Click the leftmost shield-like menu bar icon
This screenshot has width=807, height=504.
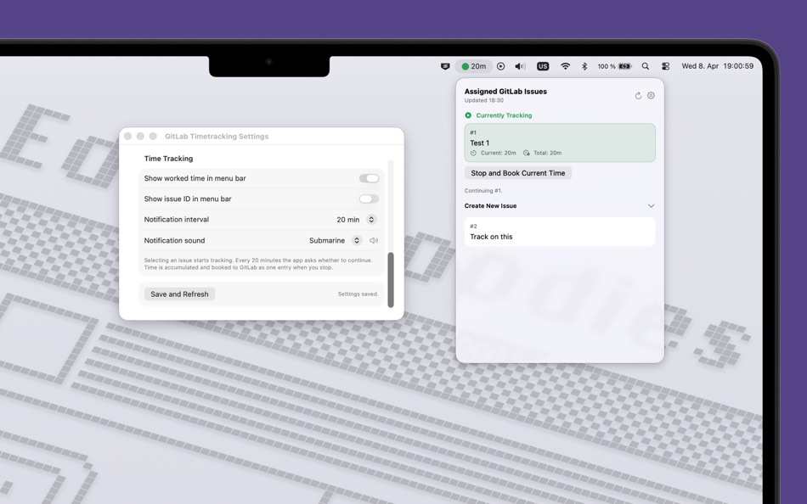click(x=445, y=66)
